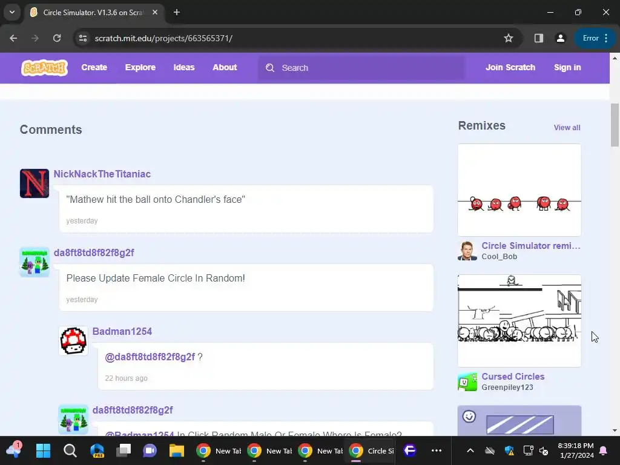Open the purple remix thumbnail with smiley
620x465 pixels.
519,421
